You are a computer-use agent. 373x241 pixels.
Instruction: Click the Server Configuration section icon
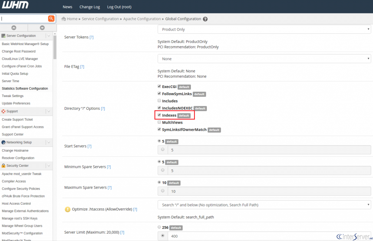click(x=3, y=36)
